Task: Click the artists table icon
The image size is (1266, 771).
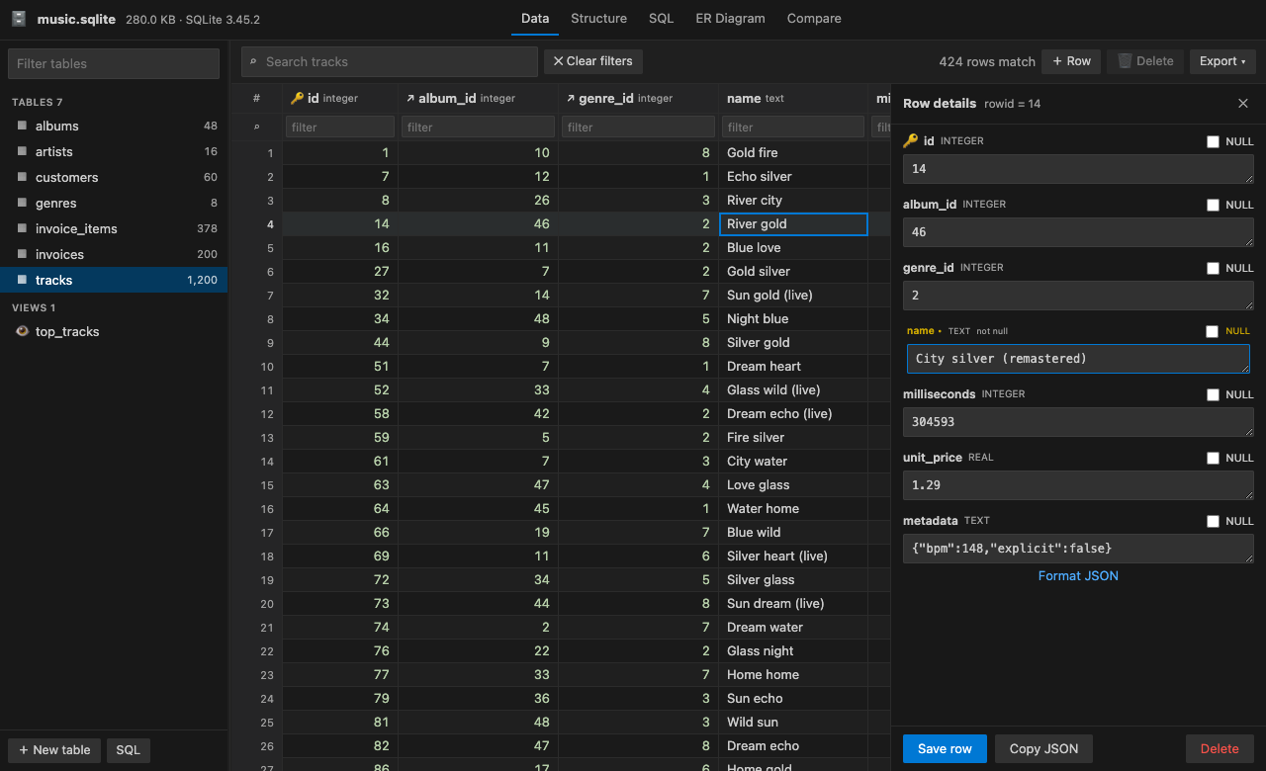Action: tap(22, 151)
